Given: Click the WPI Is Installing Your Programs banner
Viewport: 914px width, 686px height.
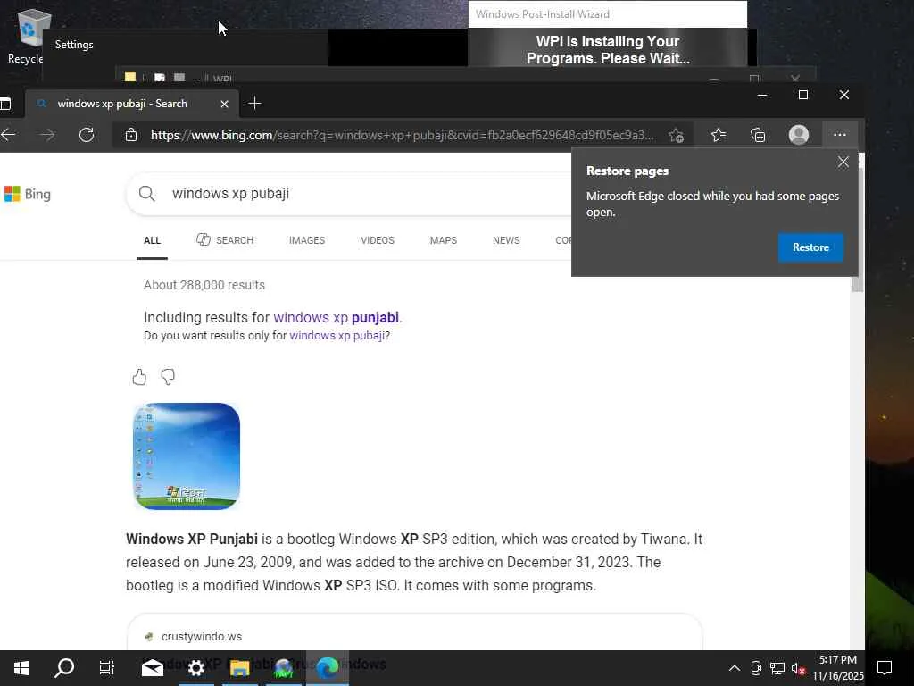Looking at the screenshot, I should [x=607, y=50].
